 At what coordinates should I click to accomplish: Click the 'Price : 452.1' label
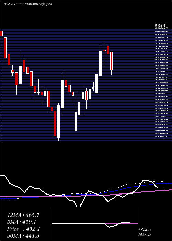pyautogui.click(x=23, y=229)
